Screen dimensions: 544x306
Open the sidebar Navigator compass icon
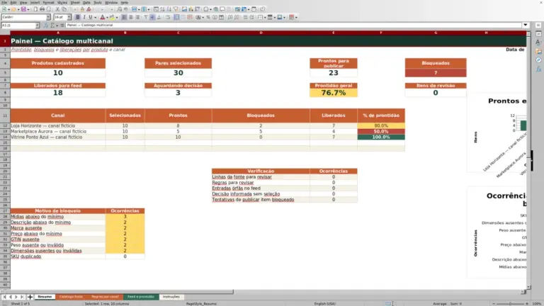point(538,60)
